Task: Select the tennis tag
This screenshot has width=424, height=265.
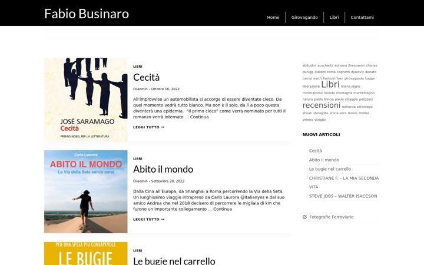Action: pyautogui.click(x=353, y=113)
